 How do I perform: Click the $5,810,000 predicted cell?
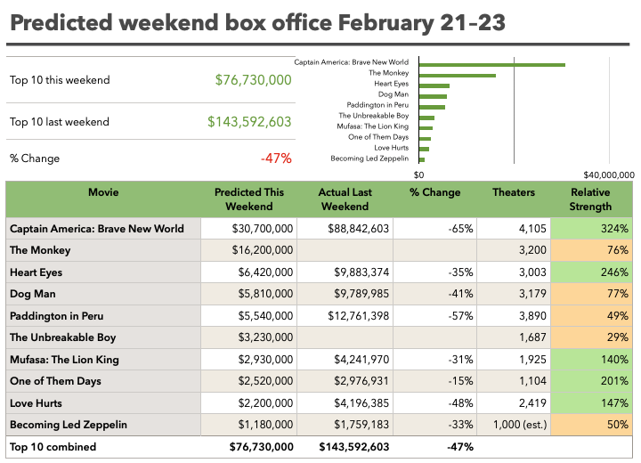249,294
